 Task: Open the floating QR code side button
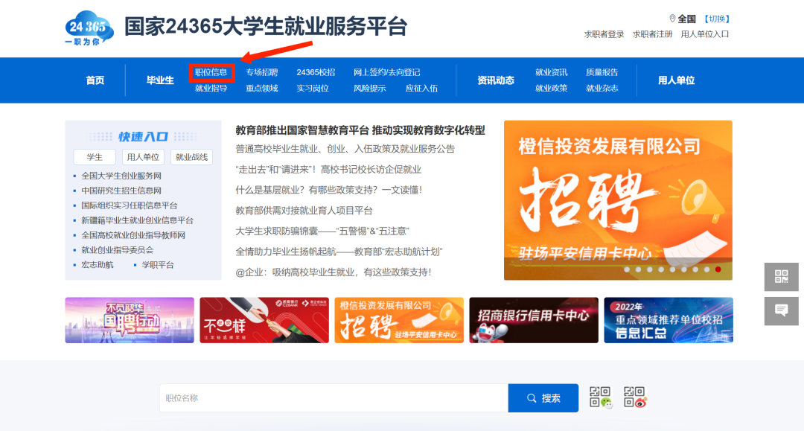coord(781,277)
